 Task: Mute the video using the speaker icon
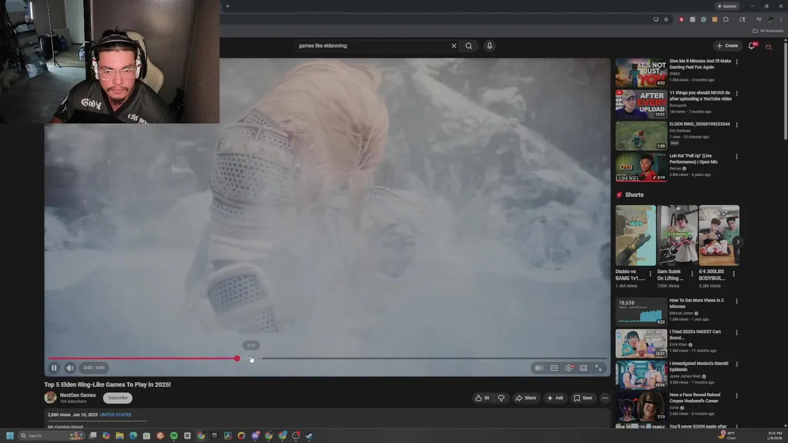coord(70,368)
